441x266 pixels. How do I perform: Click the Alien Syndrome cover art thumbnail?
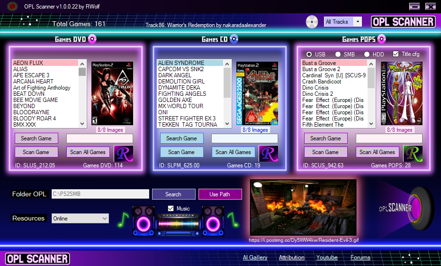click(257, 93)
